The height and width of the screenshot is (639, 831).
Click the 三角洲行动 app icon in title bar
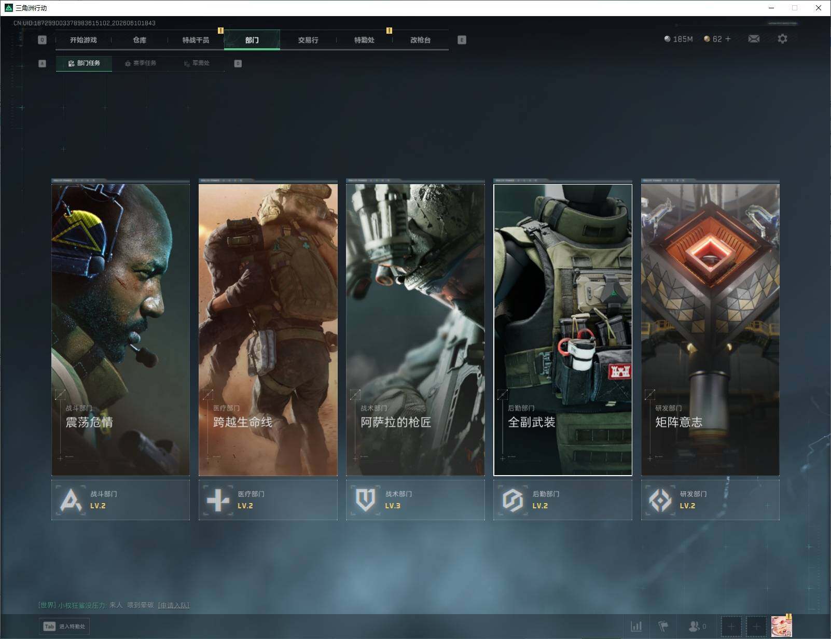tap(8, 8)
